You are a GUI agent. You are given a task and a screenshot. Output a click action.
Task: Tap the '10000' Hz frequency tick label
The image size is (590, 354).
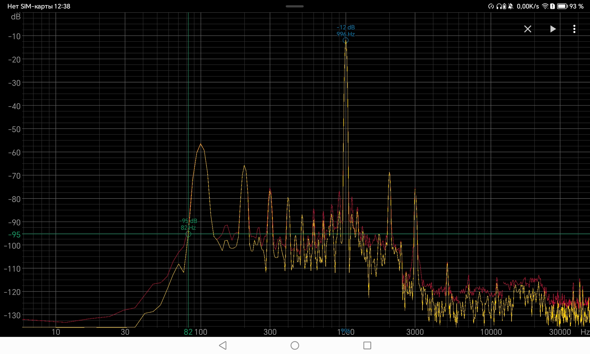pos(491,332)
